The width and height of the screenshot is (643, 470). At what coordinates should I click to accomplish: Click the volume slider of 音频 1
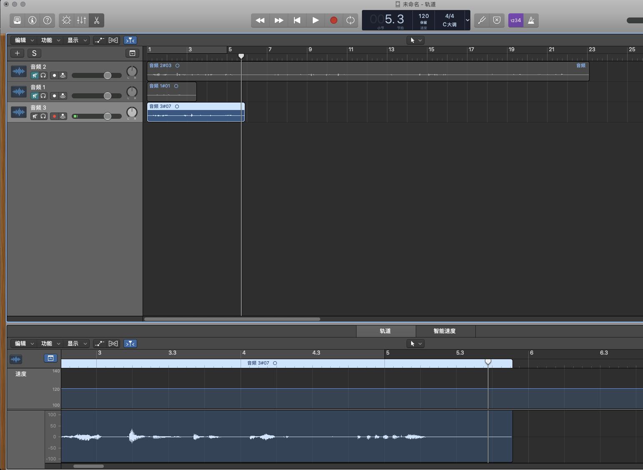pyautogui.click(x=107, y=96)
